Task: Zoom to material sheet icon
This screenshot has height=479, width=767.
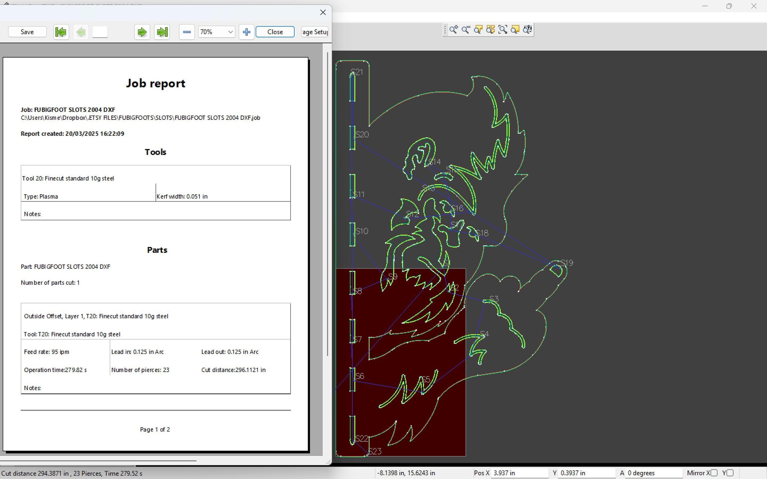Action: [x=515, y=30]
